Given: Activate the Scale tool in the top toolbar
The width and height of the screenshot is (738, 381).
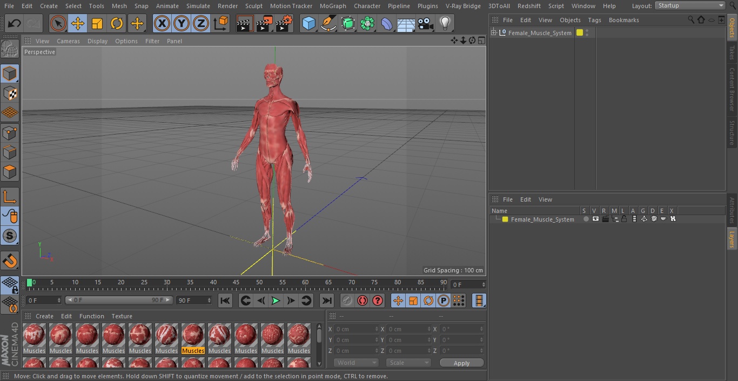Looking at the screenshot, I should tap(97, 23).
